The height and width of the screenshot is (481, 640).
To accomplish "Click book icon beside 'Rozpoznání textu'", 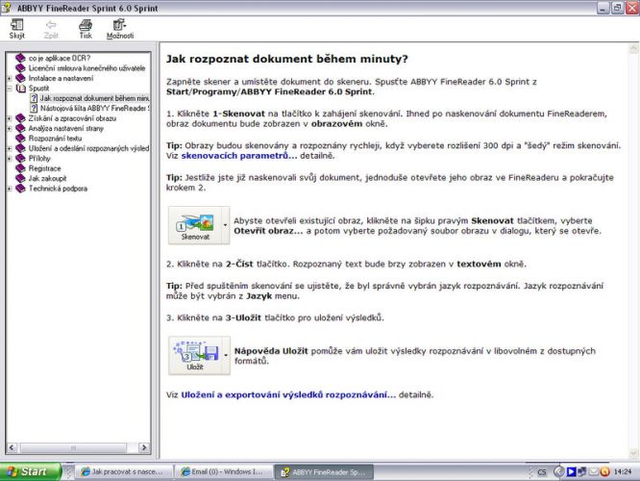I will point(20,139).
